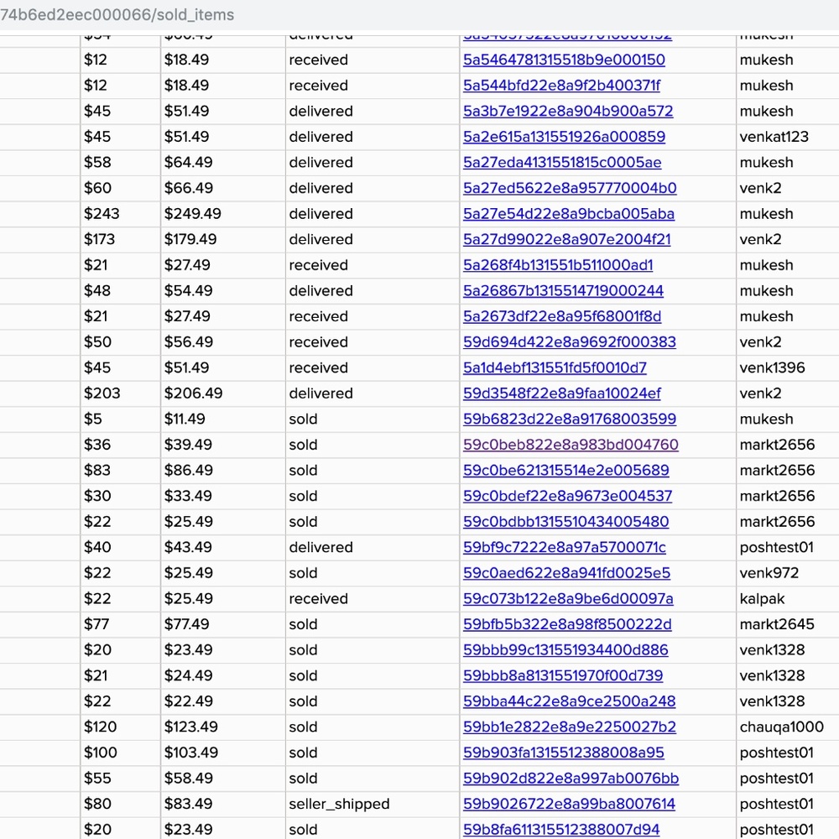Open order link 59b902d822e8a997ab0076bb
839x839 pixels.
571,779
